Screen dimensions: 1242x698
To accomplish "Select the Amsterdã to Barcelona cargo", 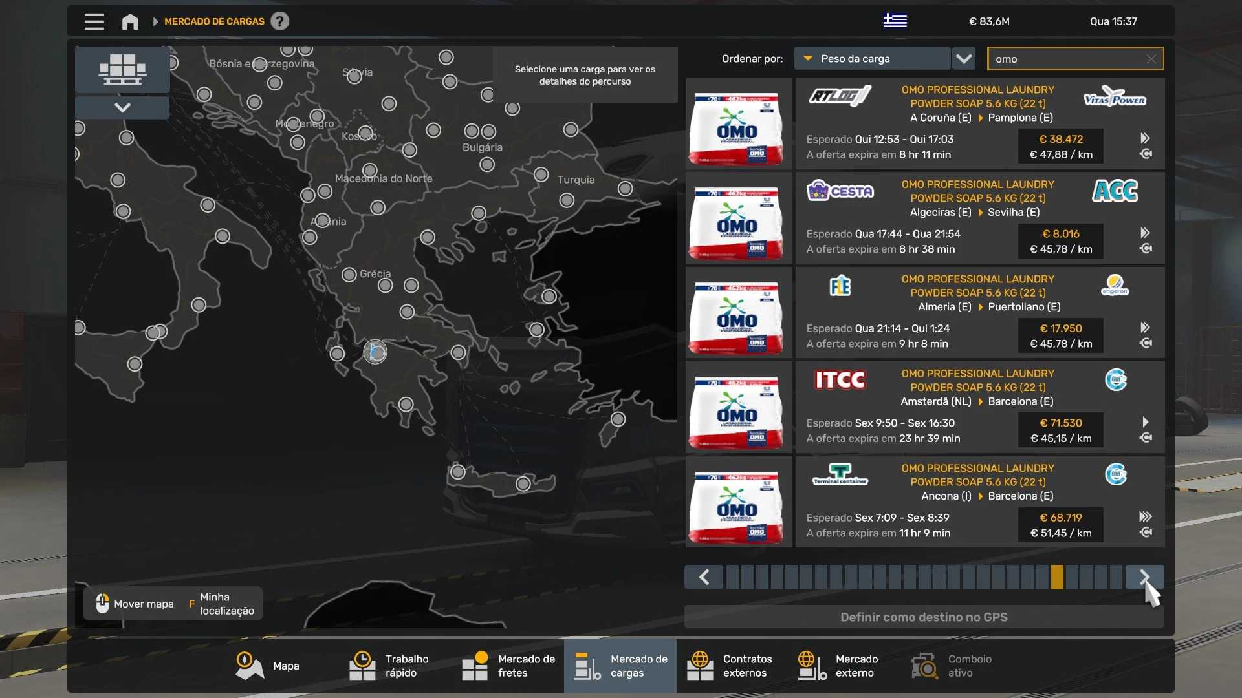I will (x=979, y=407).
